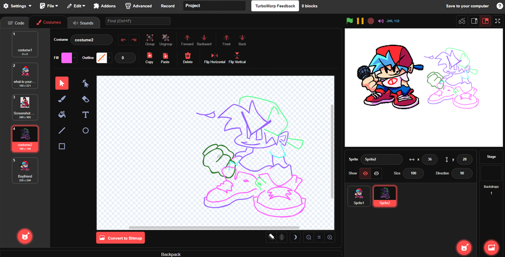
Task: Open the Edit dropdown menu
Action: (x=76, y=6)
